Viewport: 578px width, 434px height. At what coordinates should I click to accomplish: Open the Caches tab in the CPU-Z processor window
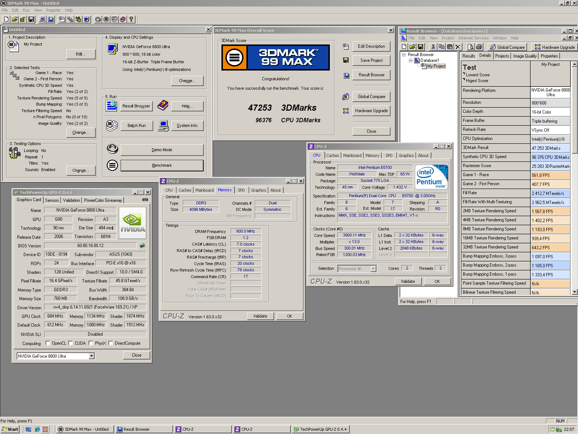tap(333, 156)
